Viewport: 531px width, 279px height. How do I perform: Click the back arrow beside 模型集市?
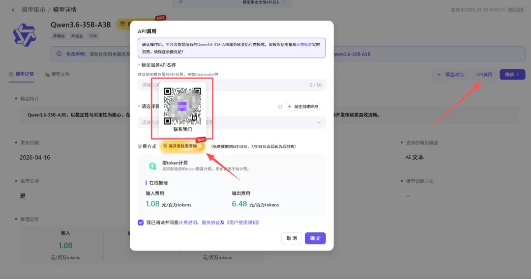click(13, 10)
